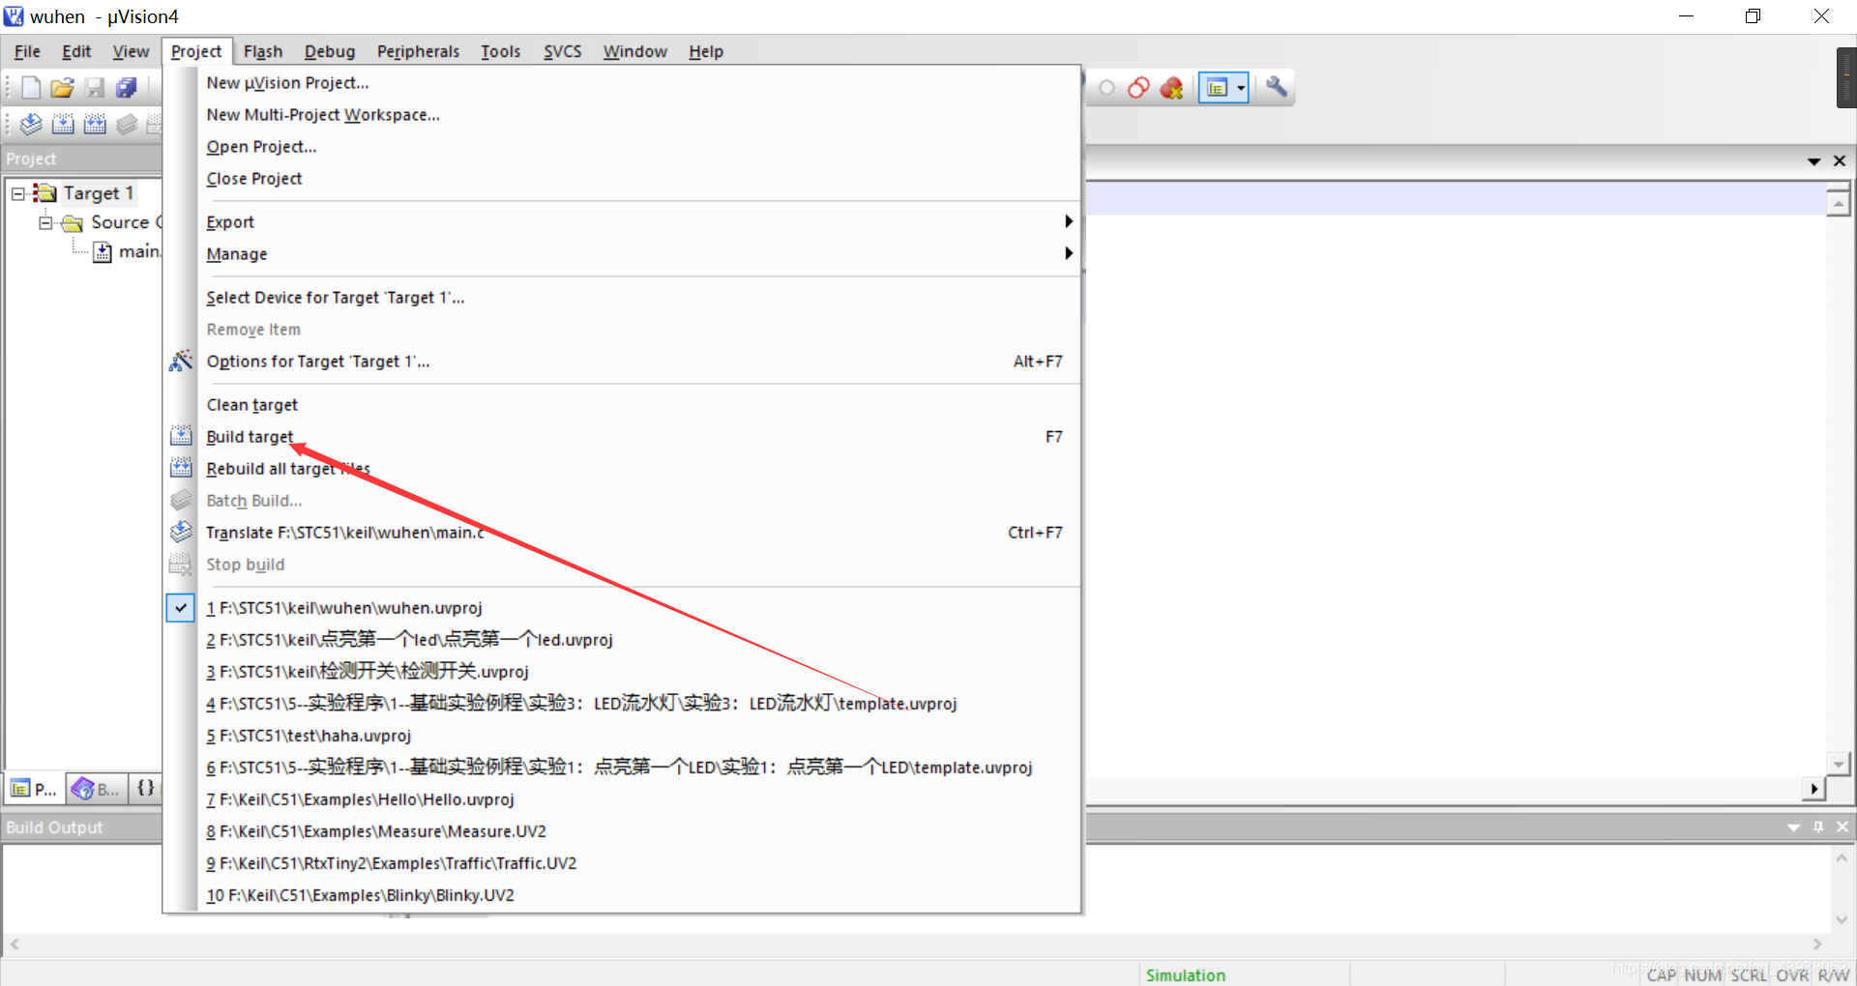Open the SVCS menu
Viewport: 1857px width, 986px height.
(x=563, y=51)
